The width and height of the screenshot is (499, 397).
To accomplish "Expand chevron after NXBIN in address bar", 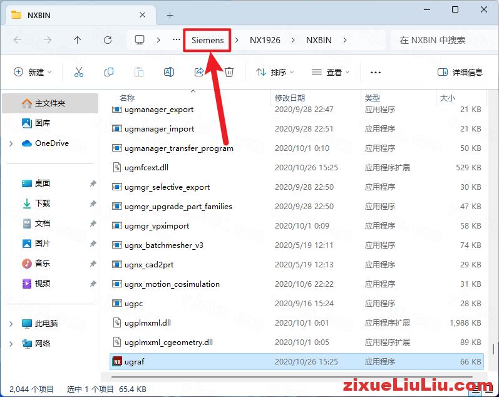I will point(345,40).
